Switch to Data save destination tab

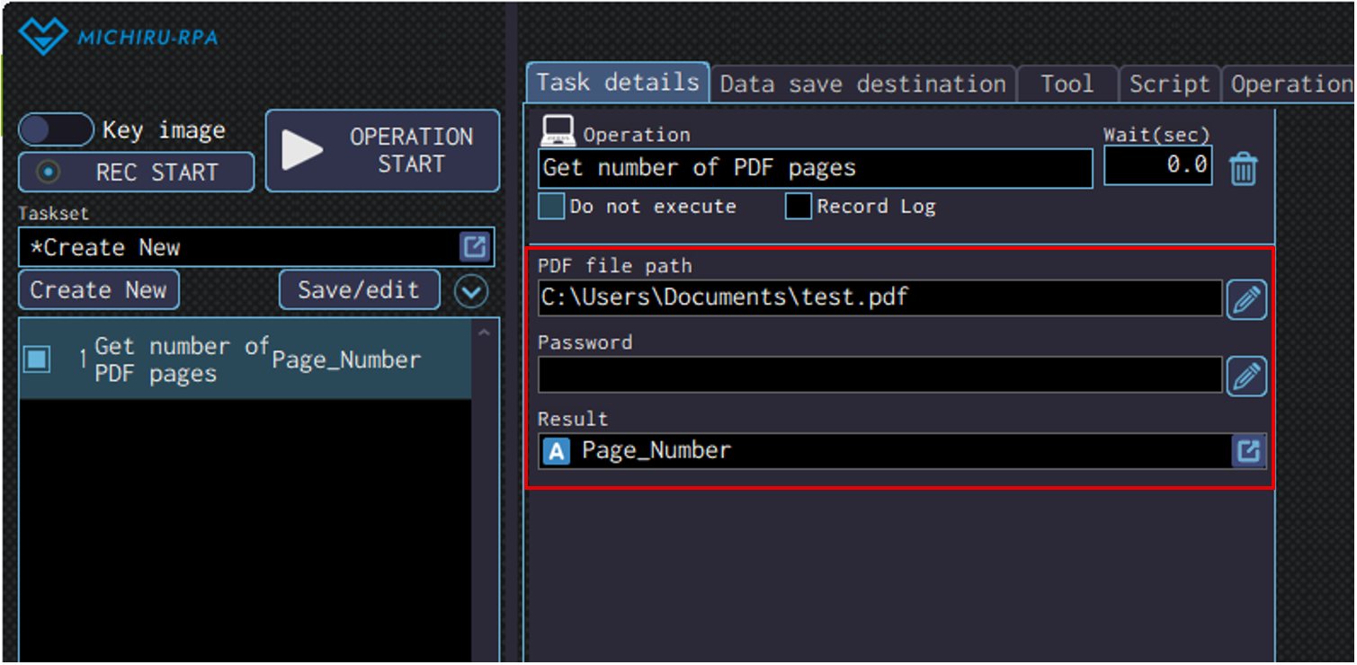(x=862, y=84)
